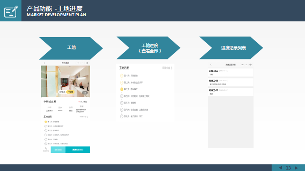This screenshot has width=305, height=171.
Task: Tap the circular close icon in 进度记录列表 header
Action: pyautogui.click(x=251, y=65)
